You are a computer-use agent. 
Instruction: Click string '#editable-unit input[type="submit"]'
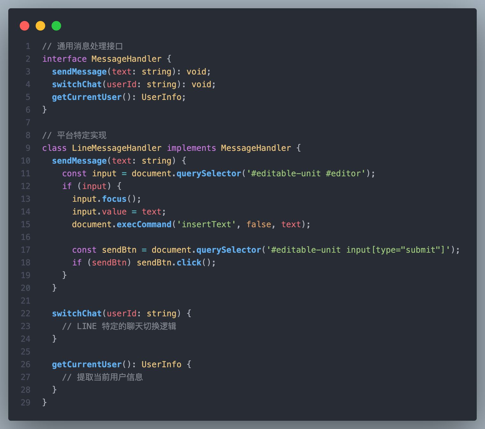[x=358, y=250]
